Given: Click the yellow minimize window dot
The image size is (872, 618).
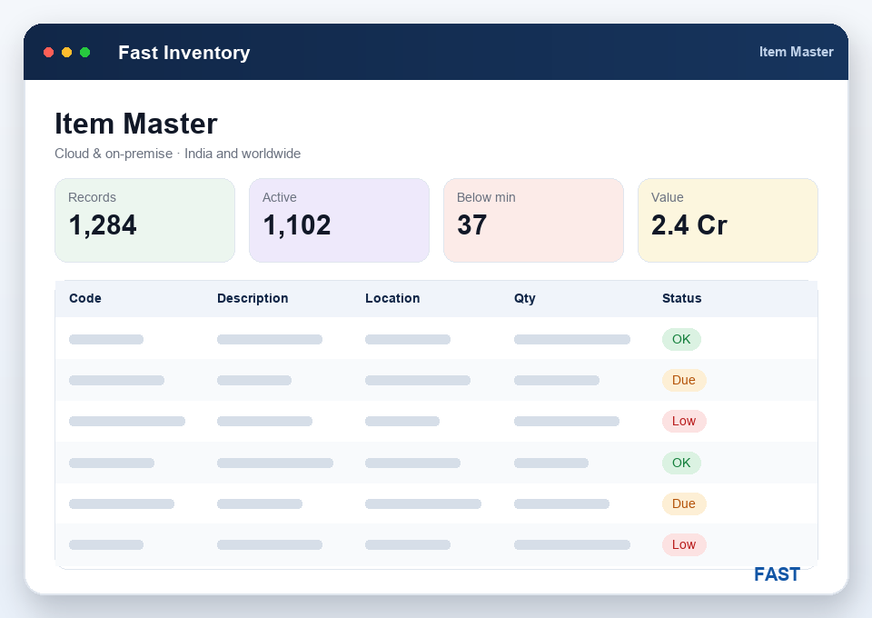Looking at the screenshot, I should coord(66,53).
